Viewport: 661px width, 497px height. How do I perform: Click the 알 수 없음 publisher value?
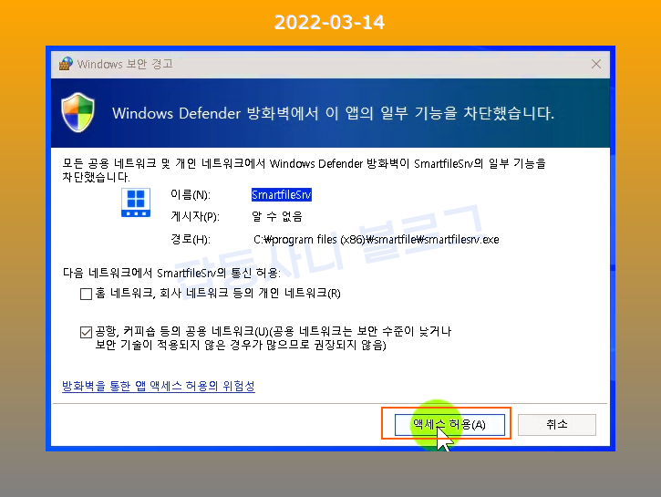point(277,217)
